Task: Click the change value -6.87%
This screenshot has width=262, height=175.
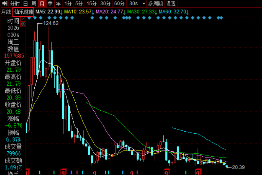Action: click(14, 126)
